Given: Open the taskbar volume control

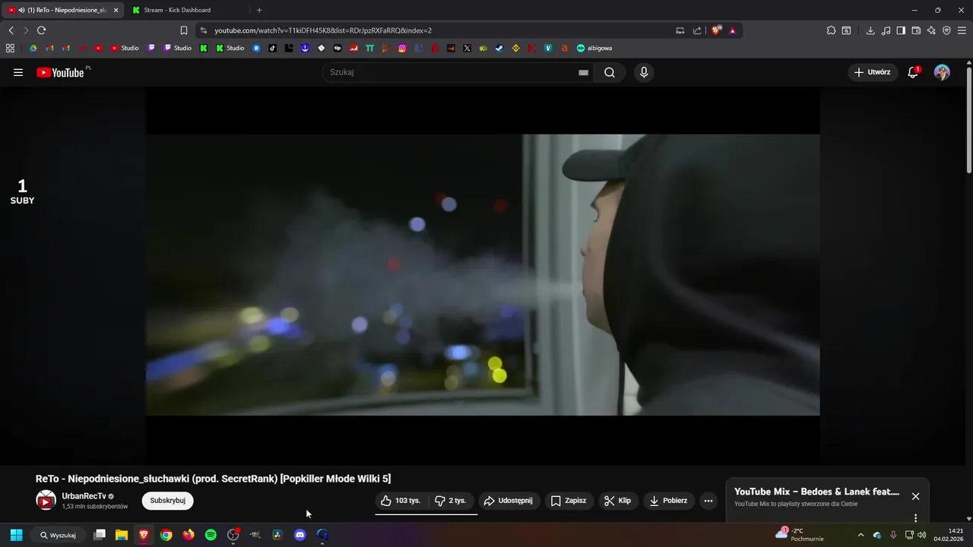Looking at the screenshot, I should (922, 535).
